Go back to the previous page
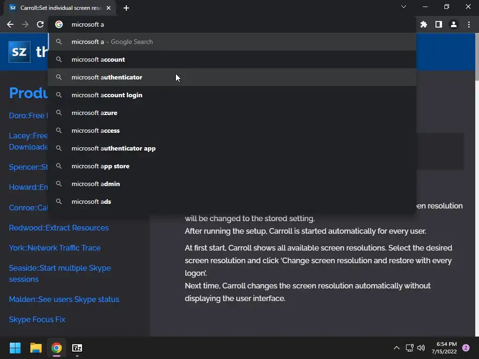This screenshot has width=479, height=359. tap(10, 24)
